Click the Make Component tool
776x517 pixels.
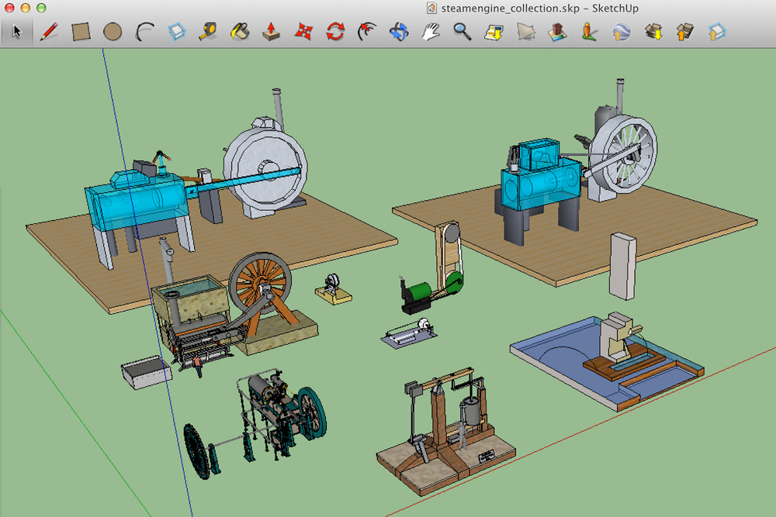176,32
